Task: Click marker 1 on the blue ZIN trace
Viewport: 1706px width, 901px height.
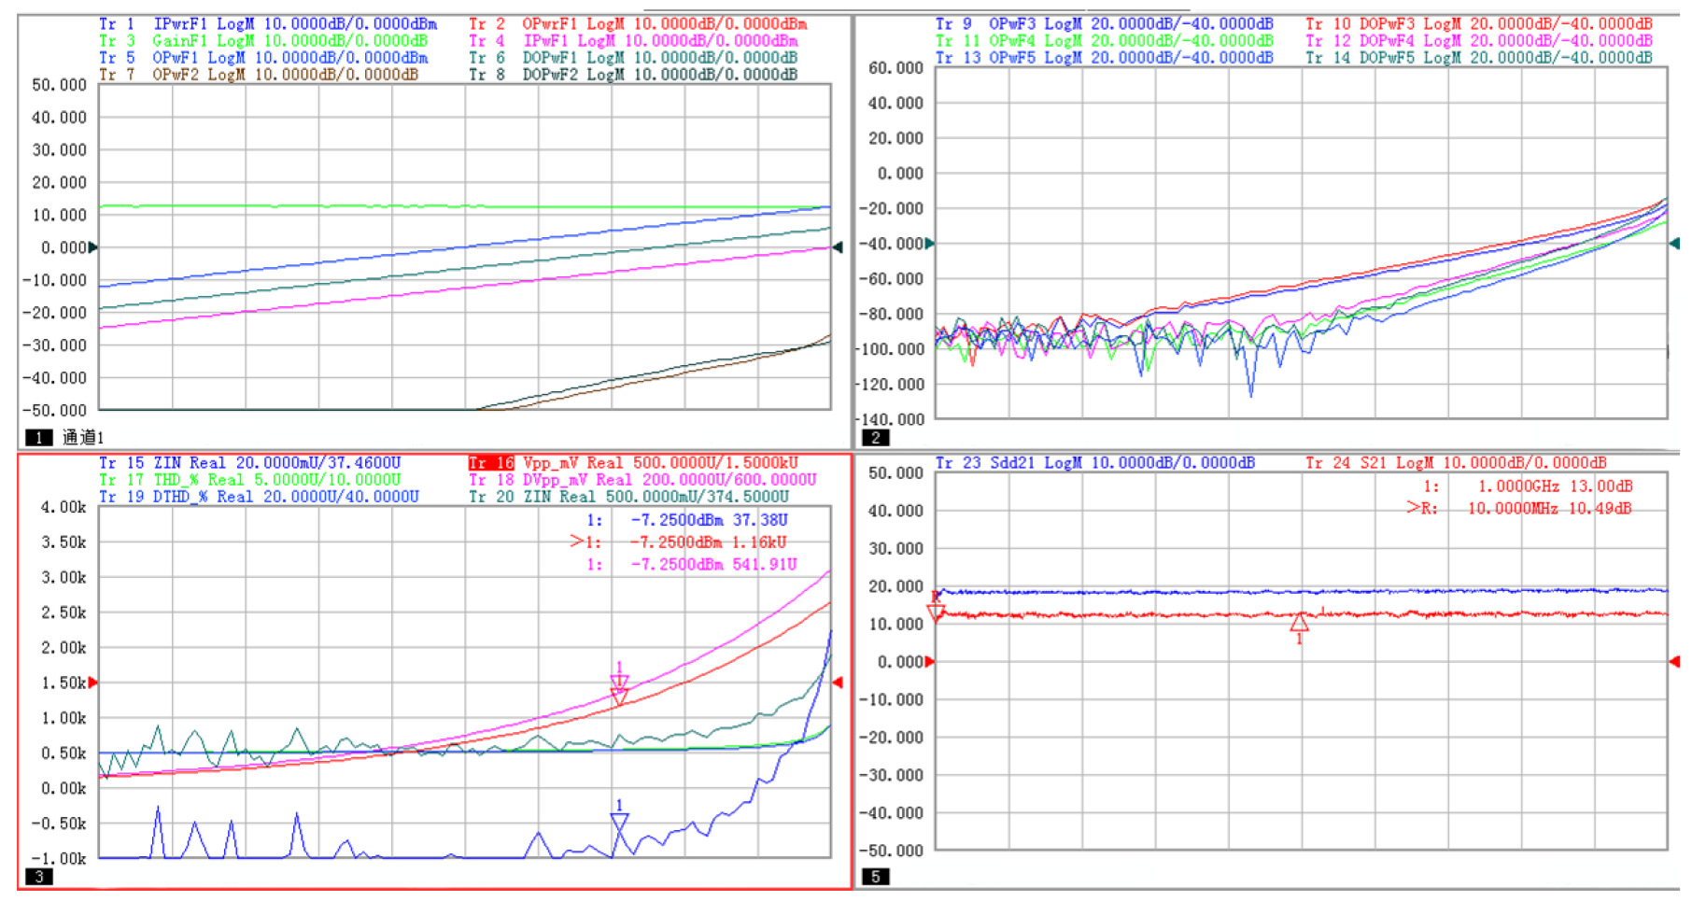Action: coord(619,820)
